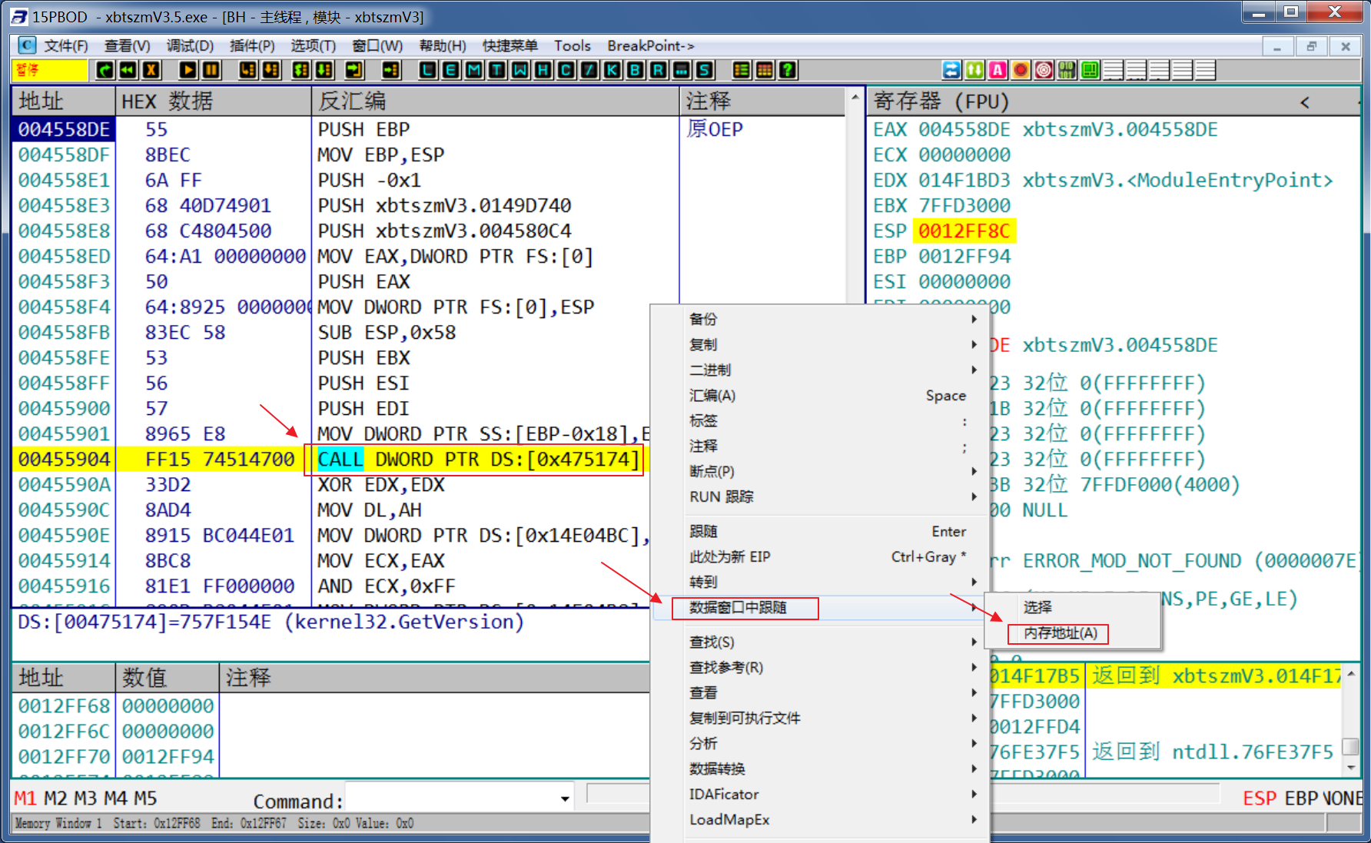Click the Step into toolbar icon
The image size is (1371, 843).
coord(247,71)
